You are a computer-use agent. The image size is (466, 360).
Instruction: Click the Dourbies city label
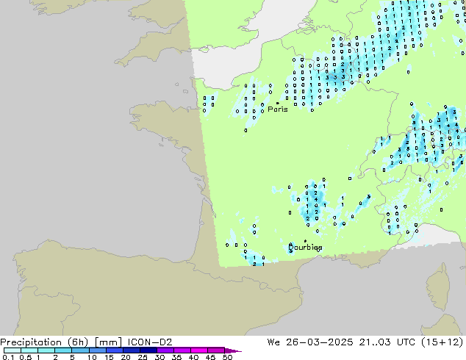(x=305, y=247)
